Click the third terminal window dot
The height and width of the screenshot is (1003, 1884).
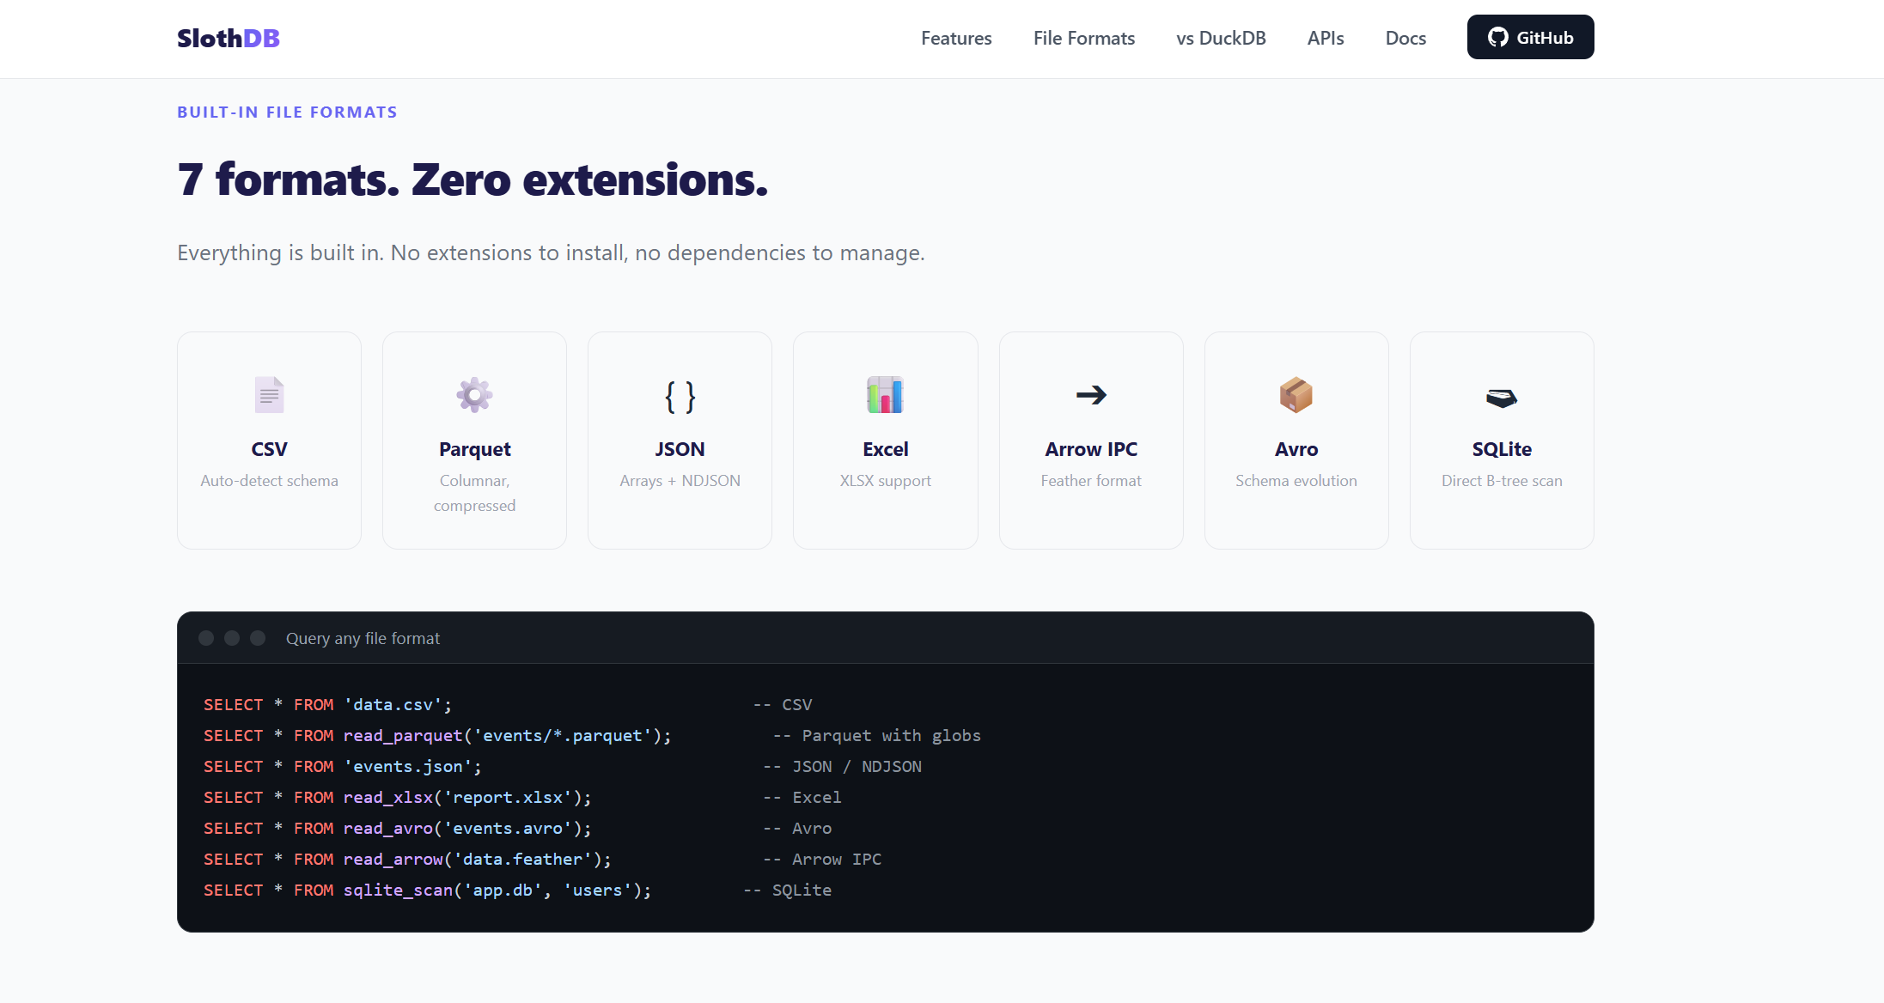tap(258, 638)
